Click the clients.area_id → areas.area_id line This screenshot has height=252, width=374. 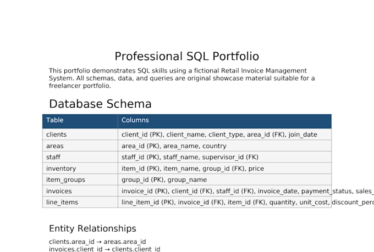point(97,242)
